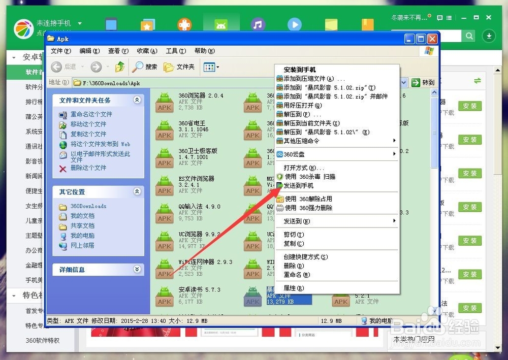Click 复制这个文件 task link
The height and width of the screenshot is (360, 508).
tap(88, 134)
